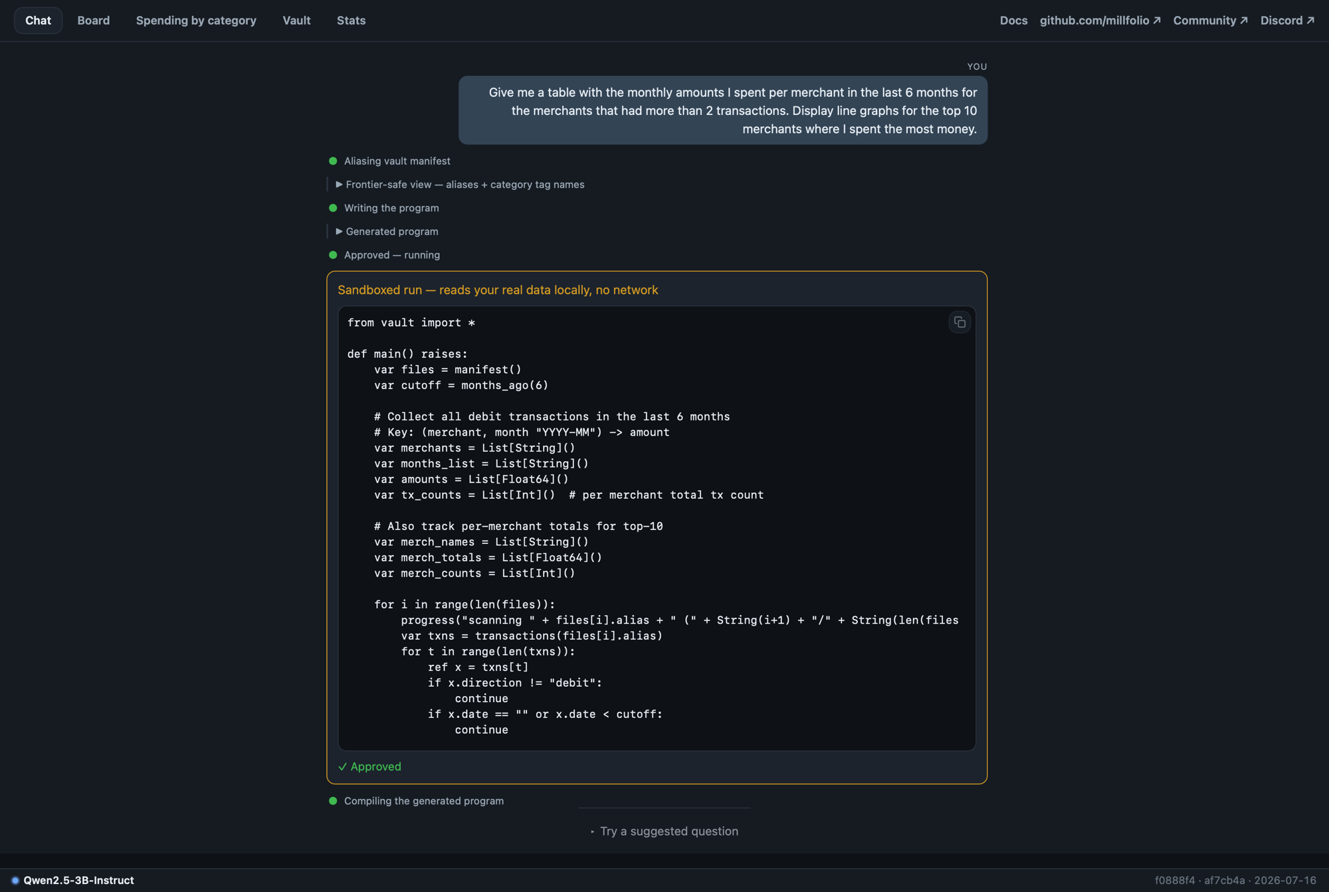Click the green dot beside Aliasing vault manifest

(333, 161)
